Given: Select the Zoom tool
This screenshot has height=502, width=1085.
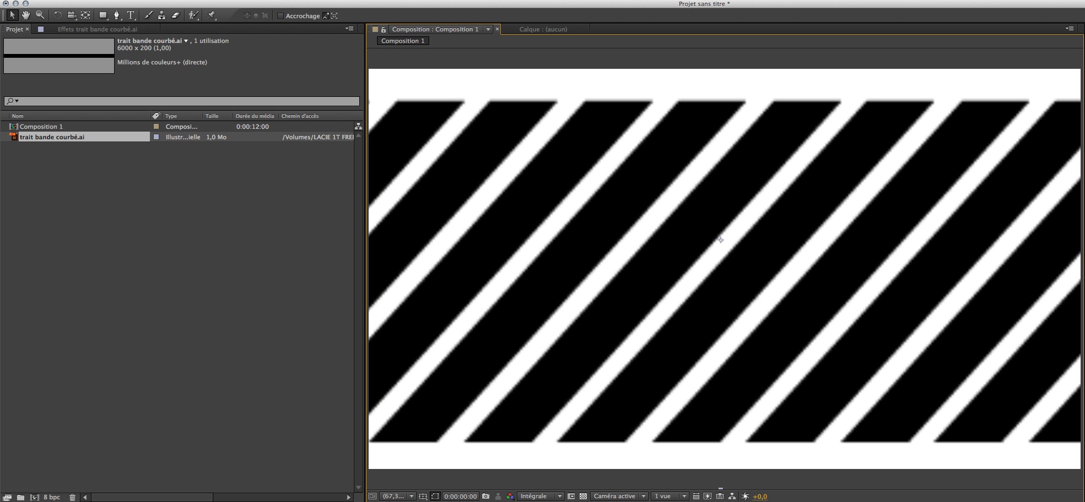Looking at the screenshot, I should coord(40,15).
